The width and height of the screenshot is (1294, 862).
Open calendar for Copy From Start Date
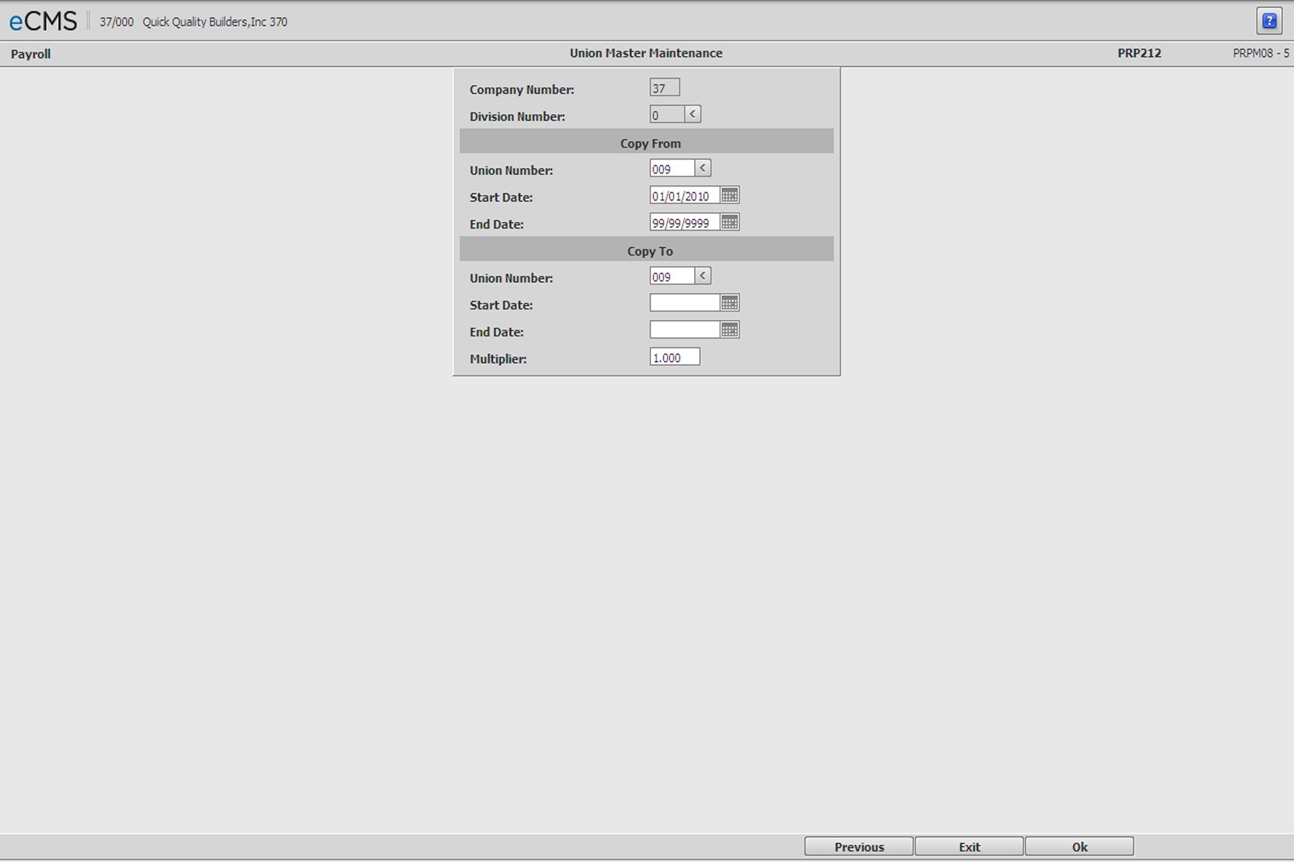[x=730, y=195]
